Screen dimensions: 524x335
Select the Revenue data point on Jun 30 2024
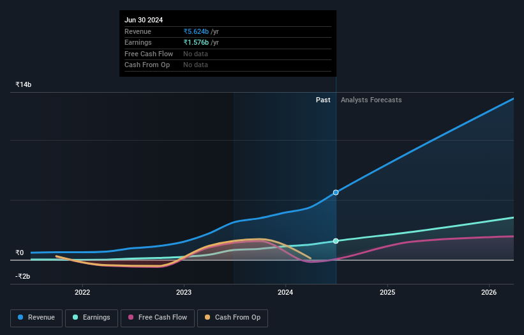click(x=336, y=192)
